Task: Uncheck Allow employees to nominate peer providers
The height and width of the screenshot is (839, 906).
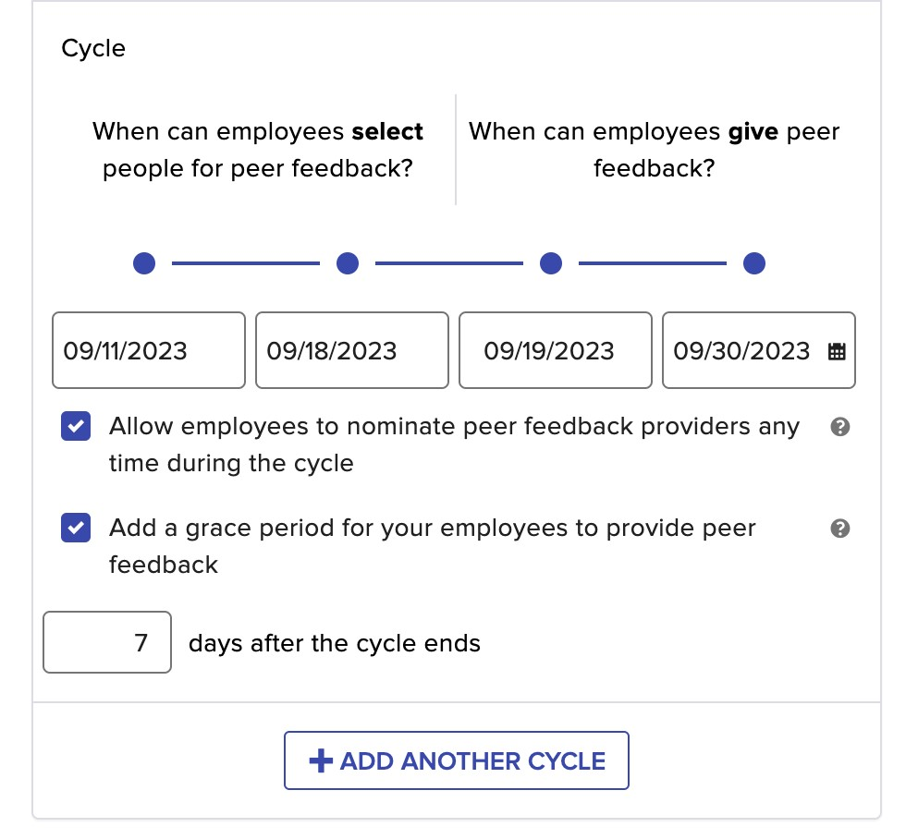Action: tap(76, 426)
